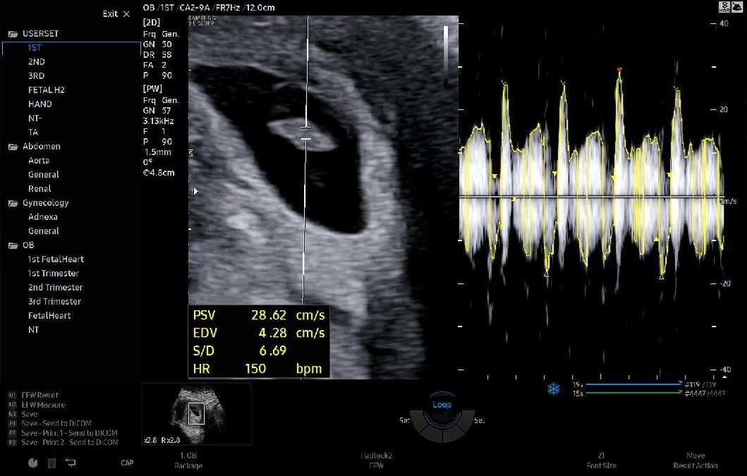Viewport: 747px width, 476px height.
Task: Click the printer icon in top right corner
Action: tap(736, 7)
